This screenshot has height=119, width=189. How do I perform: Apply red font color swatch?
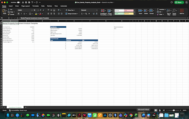(40, 14)
